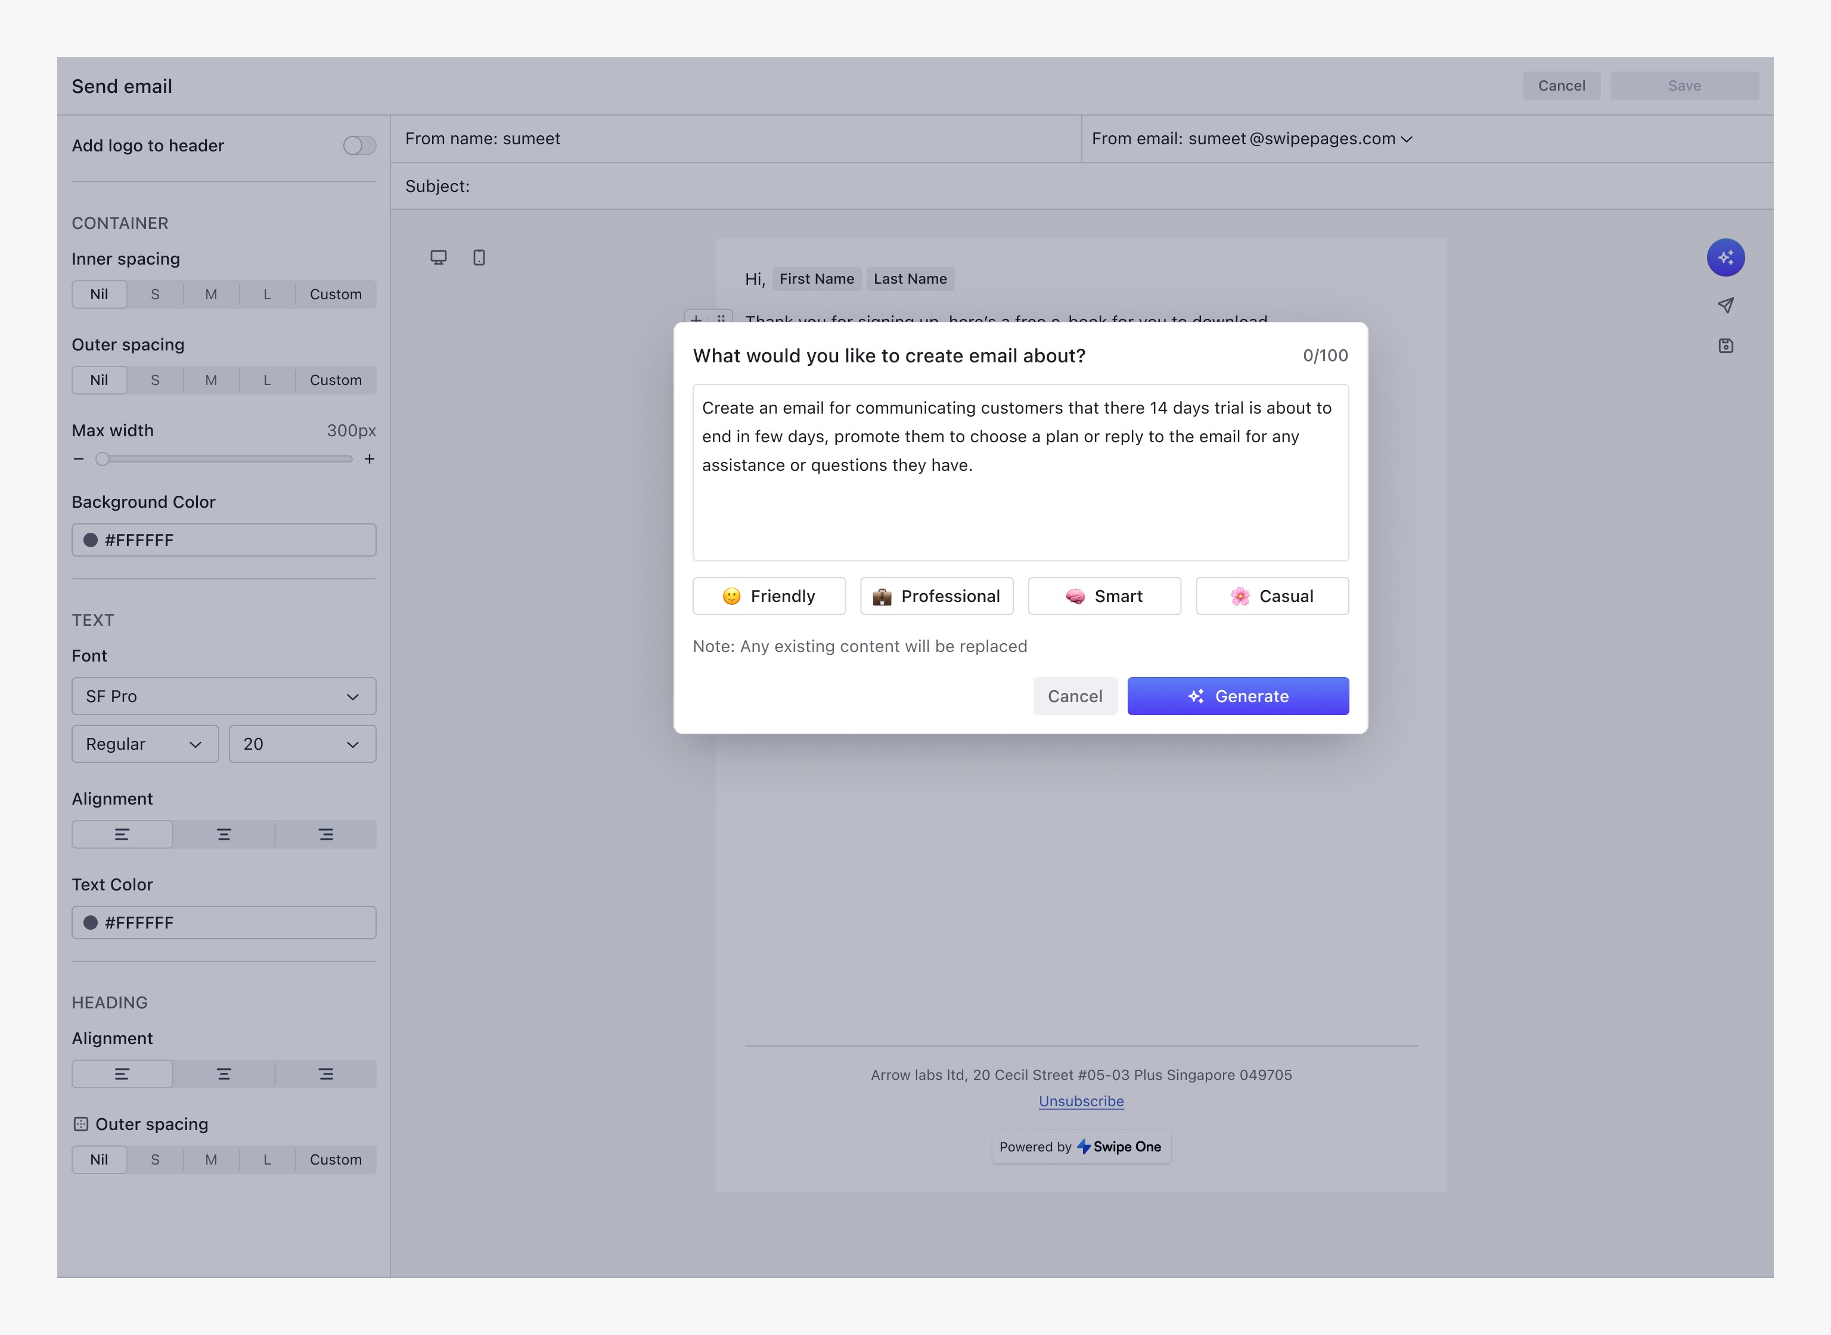Select L for Heading Outer spacing
The height and width of the screenshot is (1335, 1831).
266,1160
